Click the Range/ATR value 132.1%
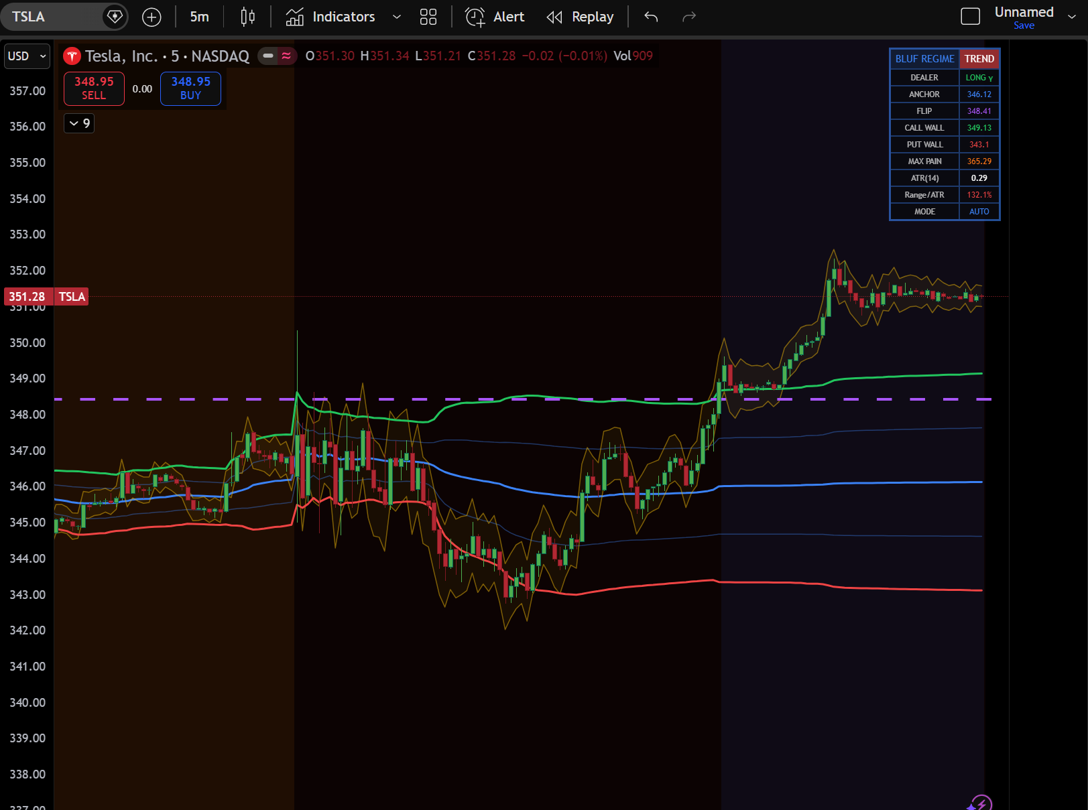Viewport: 1088px width, 810px height. click(979, 195)
